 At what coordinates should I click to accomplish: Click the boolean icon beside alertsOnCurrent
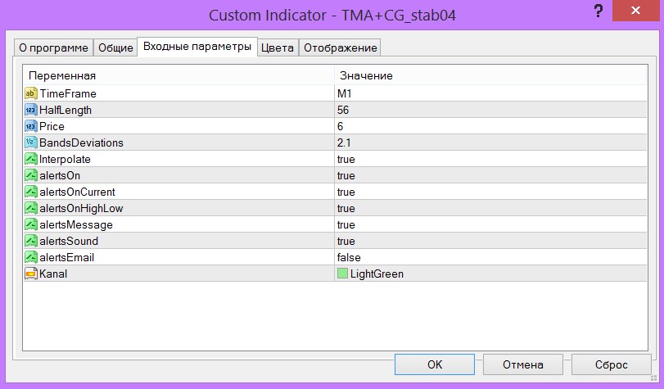31,192
